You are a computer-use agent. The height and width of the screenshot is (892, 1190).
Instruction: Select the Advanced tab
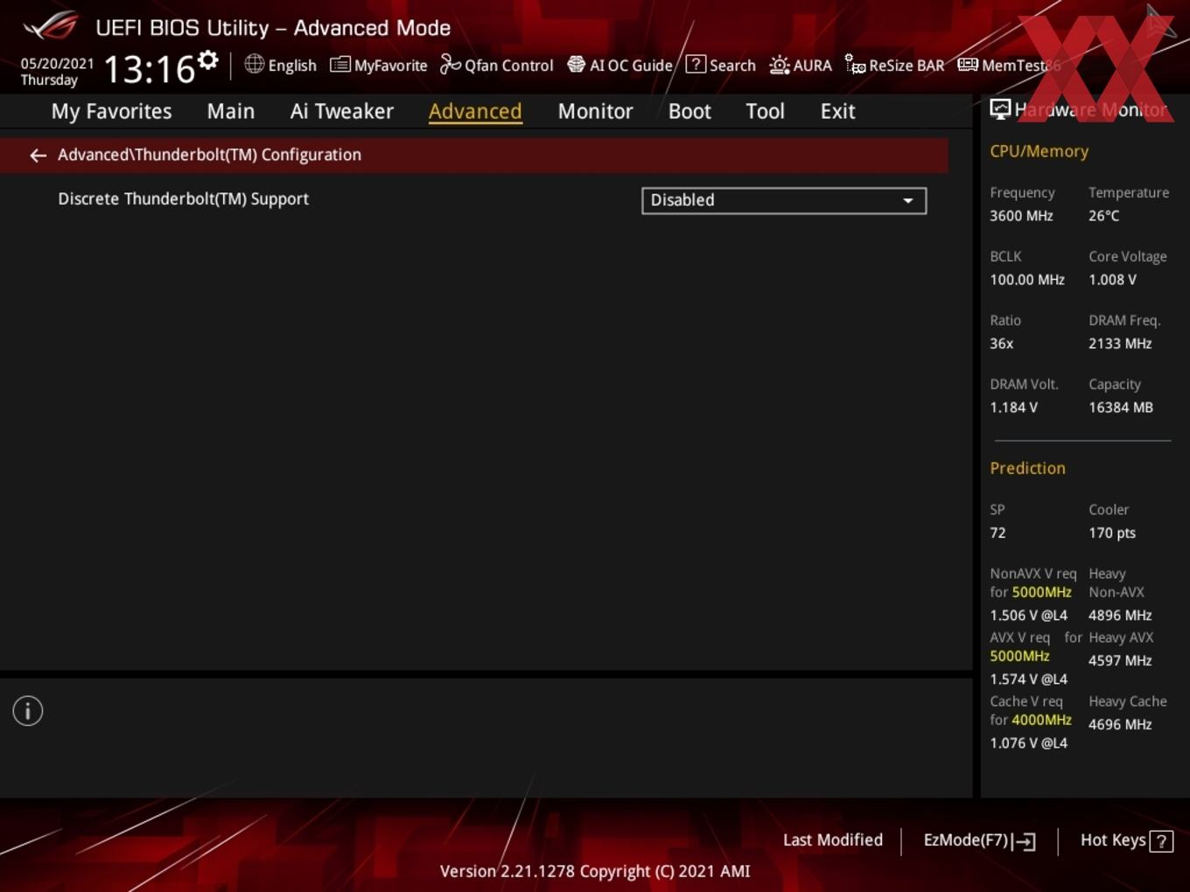pyautogui.click(x=475, y=111)
